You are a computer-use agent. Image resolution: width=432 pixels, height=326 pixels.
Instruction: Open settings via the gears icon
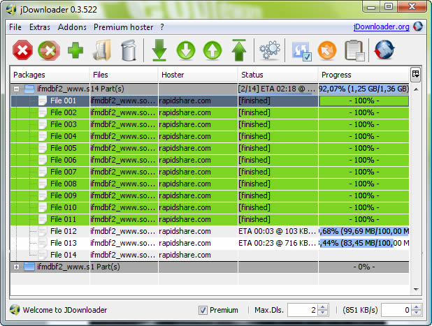point(269,50)
